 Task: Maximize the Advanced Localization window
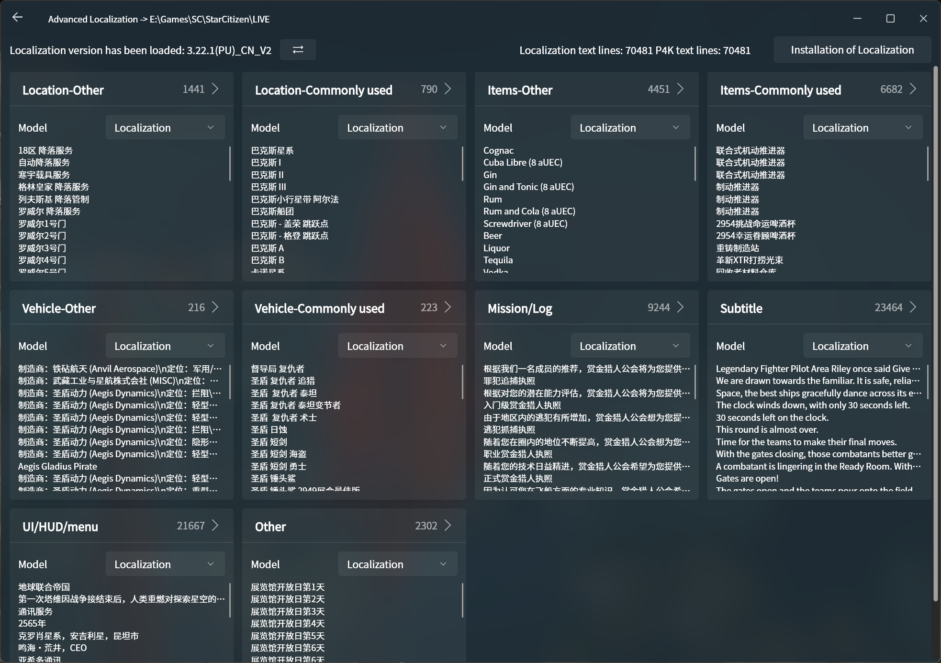pos(890,18)
